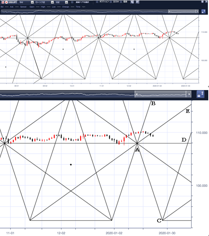Close the chart panel with X icon

(206, 1)
